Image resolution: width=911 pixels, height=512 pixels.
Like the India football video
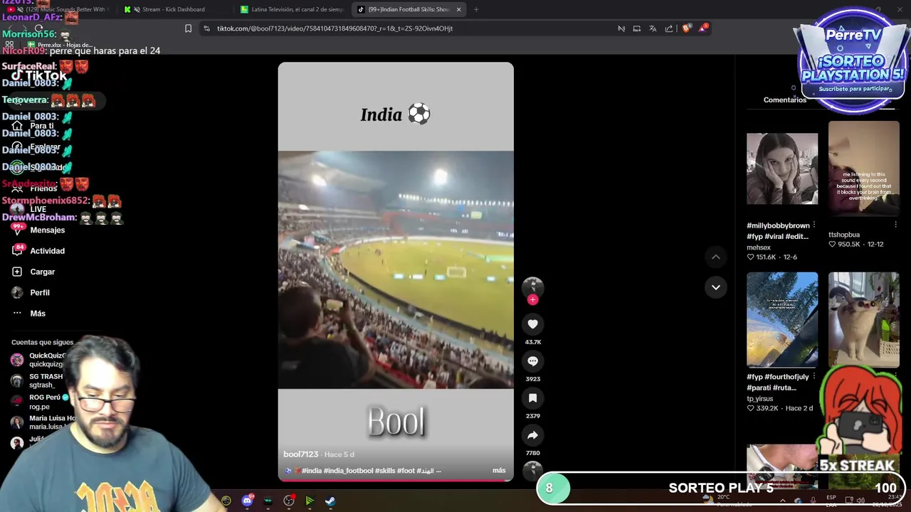532,324
